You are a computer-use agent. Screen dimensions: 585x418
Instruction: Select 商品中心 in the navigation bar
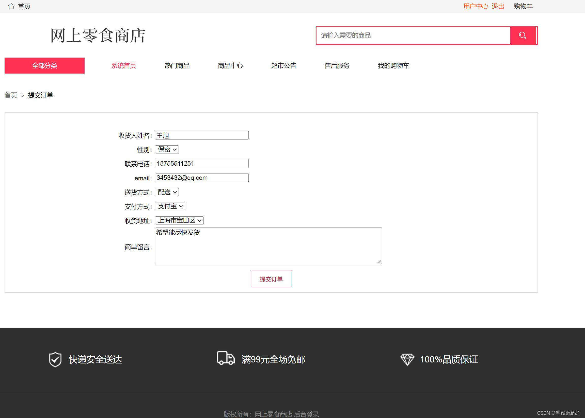click(x=230, y=66)
